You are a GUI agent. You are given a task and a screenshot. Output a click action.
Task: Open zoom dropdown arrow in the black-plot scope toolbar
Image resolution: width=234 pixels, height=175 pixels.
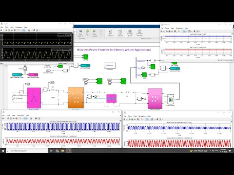pos(26,30)
